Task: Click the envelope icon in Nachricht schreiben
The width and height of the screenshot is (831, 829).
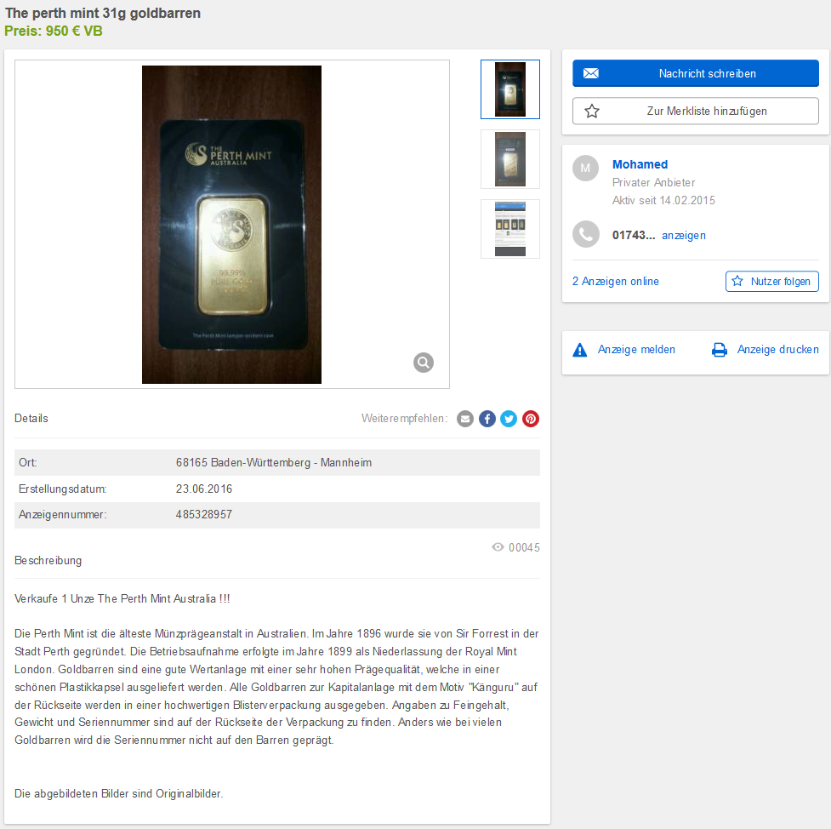Action: pyautogui.click(x=591, y=73)
